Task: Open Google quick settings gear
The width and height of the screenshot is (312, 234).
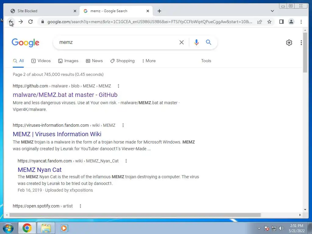Action: (x=289, y=43)
